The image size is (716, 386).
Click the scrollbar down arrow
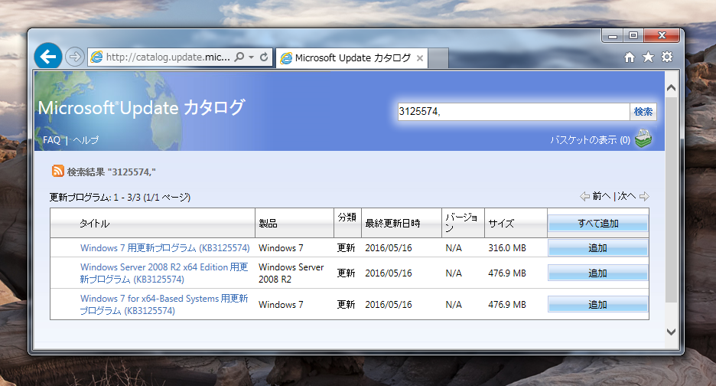671,332
